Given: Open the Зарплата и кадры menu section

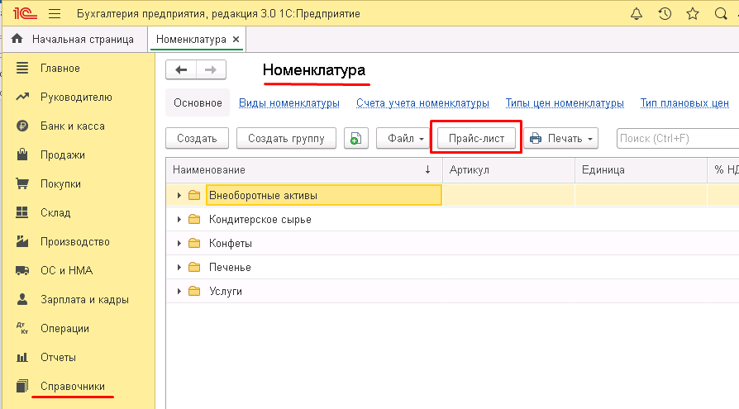Looking at the screenshot, I should 84,300.
